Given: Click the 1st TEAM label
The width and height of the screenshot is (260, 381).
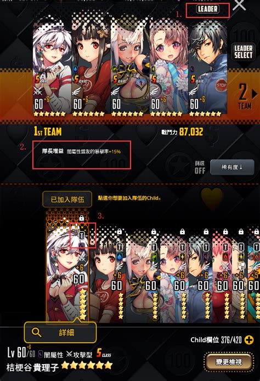Looking at the screenshot, I should (x=48, y=132).
